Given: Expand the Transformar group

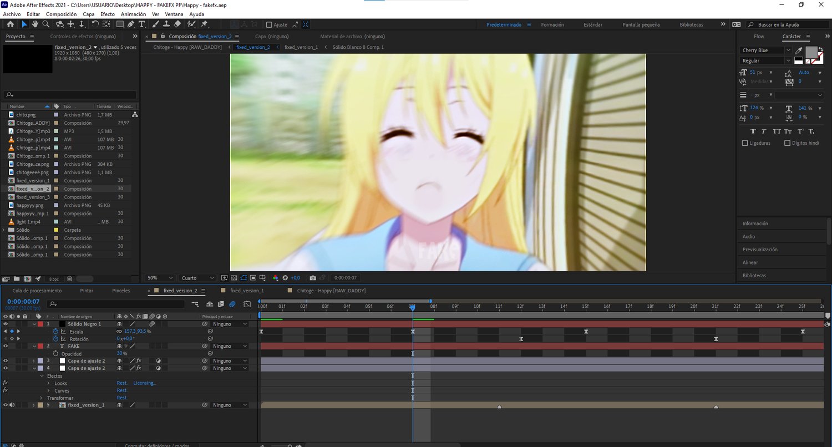Looking at the screenshot, I should (x=41, y=398).
